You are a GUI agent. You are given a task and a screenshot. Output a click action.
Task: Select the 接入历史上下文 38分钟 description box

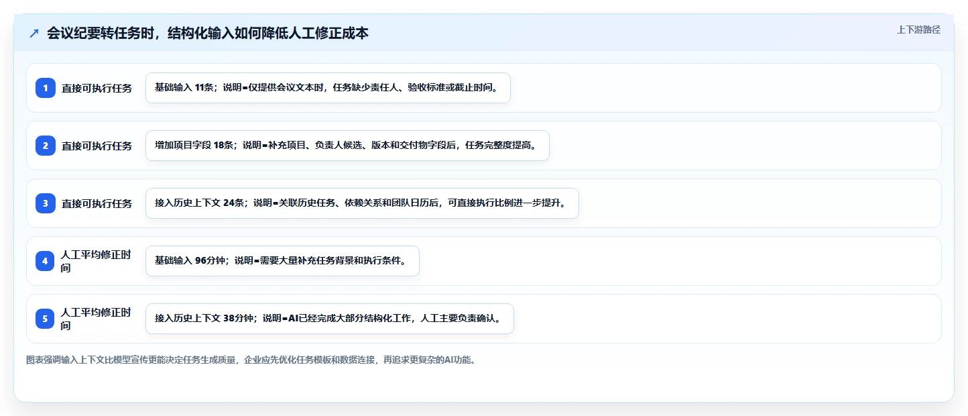pos(329,319)
